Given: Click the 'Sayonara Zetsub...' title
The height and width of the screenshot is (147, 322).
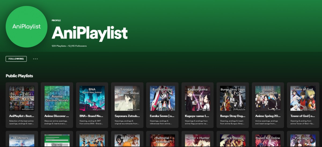Looking at the screenshot, I should pos(127,116).
